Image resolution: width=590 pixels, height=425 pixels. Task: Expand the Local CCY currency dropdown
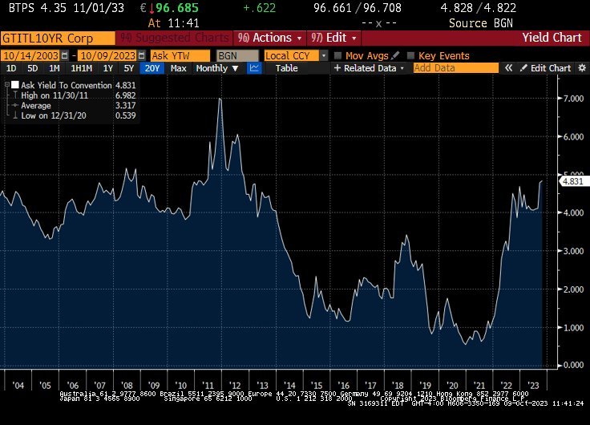click(297, 55)
